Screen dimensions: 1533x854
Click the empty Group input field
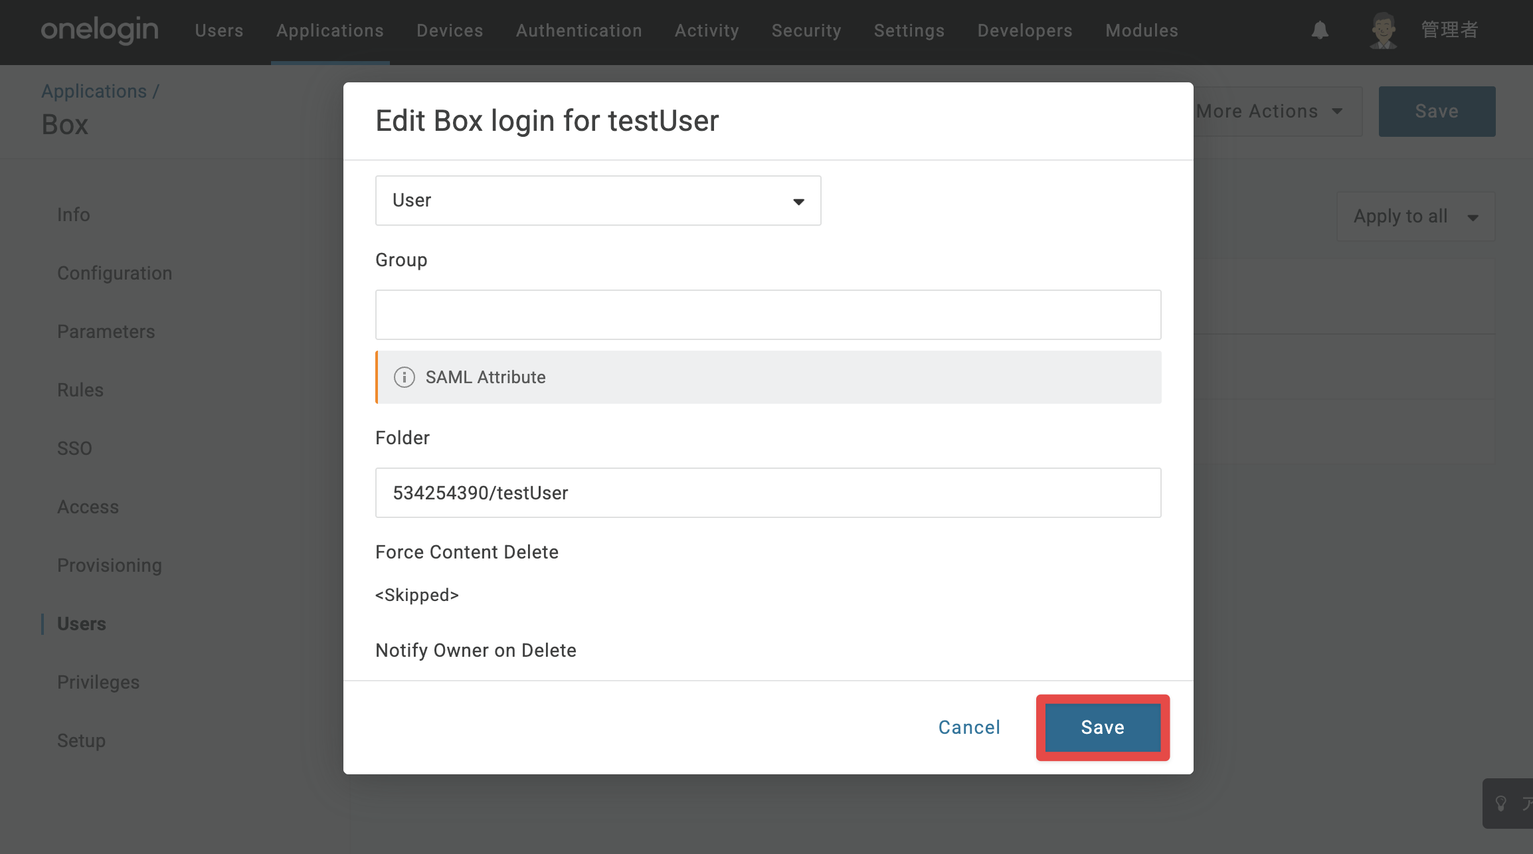click(x=768, y=315)
